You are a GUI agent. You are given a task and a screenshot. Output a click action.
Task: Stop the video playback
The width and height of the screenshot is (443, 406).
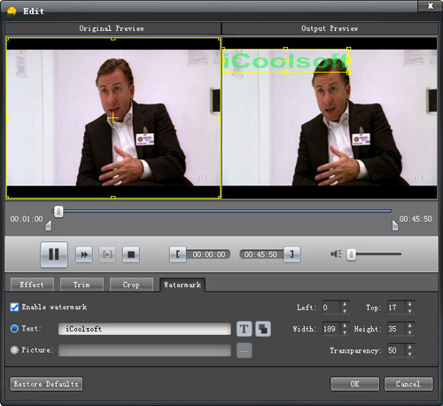[131, 254]
